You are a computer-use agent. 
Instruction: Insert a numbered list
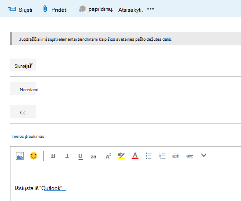[x=162, y=156]
